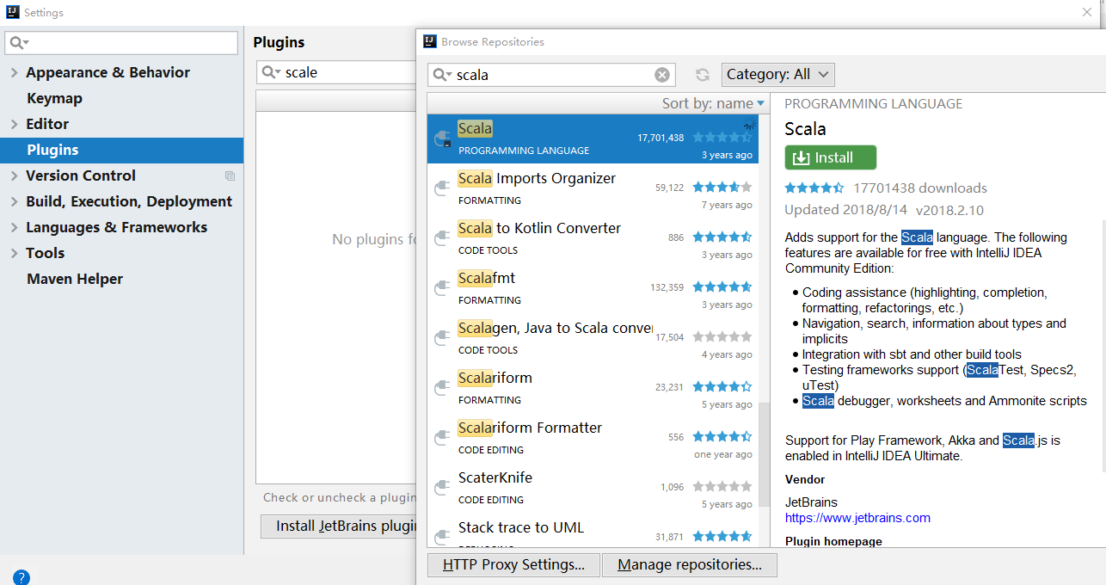Click the Browse Repositories window icon
Screen dimensions: 1106x585
pyautogui.click(x=430, y=41)
